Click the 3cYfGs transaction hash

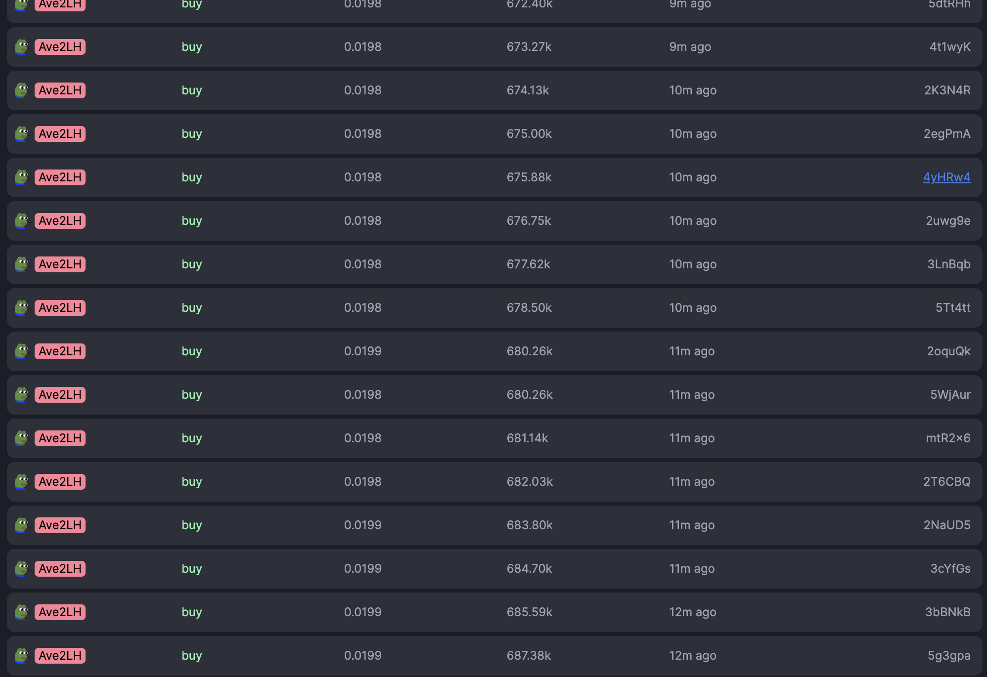pyautogui.click(x=950, y=569)
